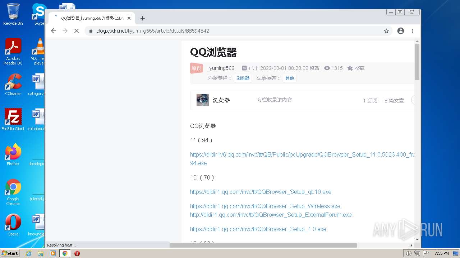Open the 浏览器 column title
This screenshot has height=258, width=460.
221,100
